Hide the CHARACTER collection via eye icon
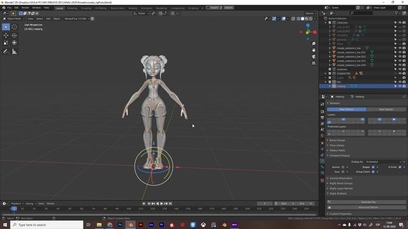Viewport: 408px width, 229px height. 400,74
